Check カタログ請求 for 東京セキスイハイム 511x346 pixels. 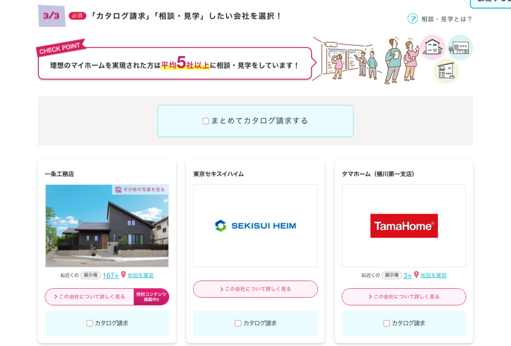point(238,323)
